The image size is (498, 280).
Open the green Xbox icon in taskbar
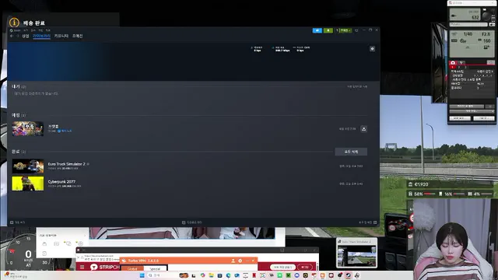(289, 275)
